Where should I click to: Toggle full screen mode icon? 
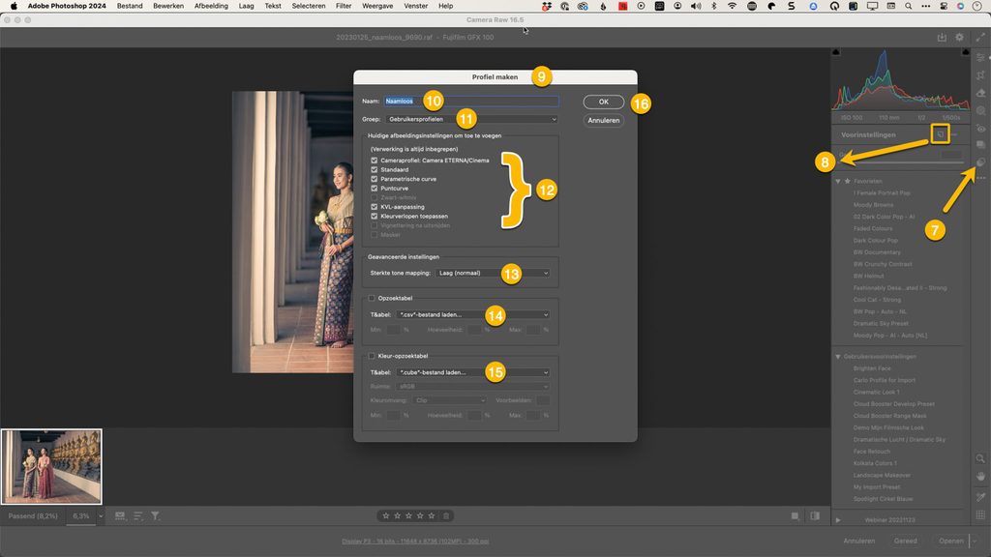coord(980,38)
